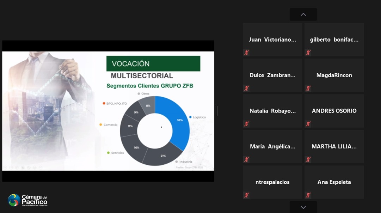Viewport: 381px width, 213px height.
Task: Click MagdaRincon's muted microphone icon
Action: pos(308,88)
